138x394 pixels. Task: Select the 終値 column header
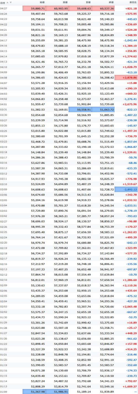(x=111, y=2)
